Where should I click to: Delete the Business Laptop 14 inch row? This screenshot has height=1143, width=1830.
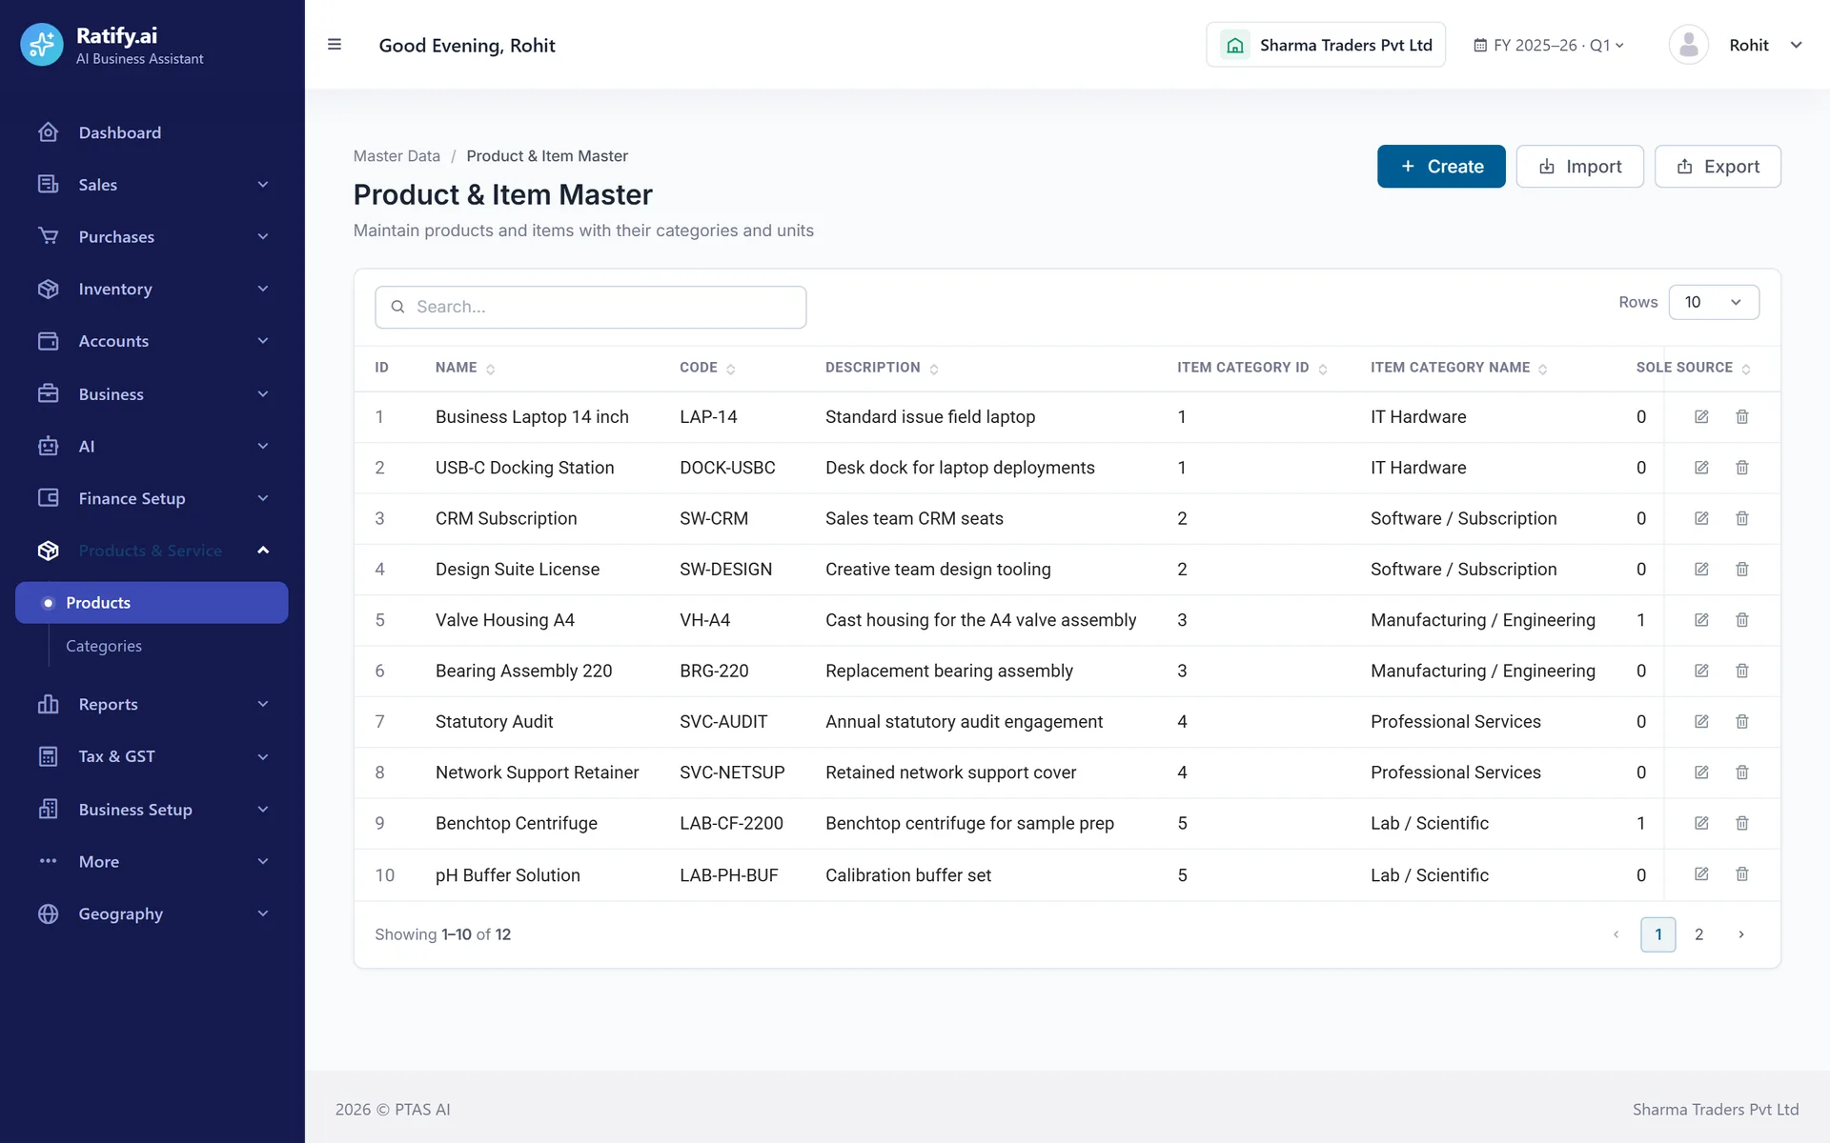(x=1742, y=417)
